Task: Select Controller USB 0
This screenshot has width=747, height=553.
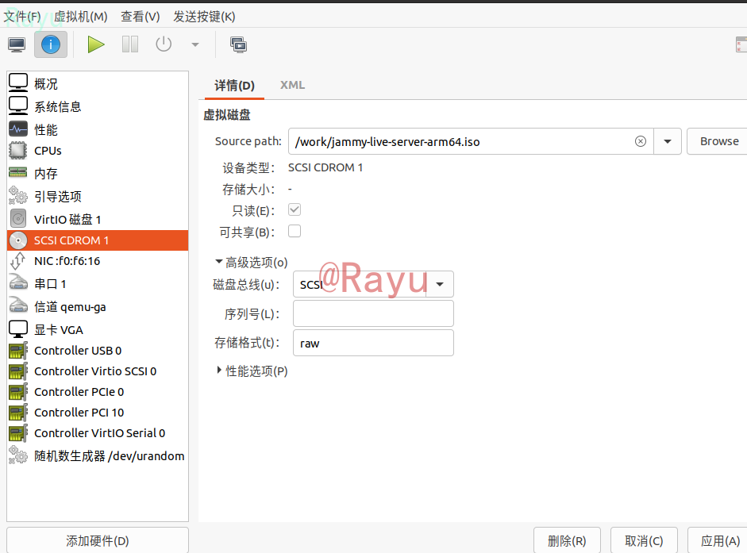Action: [x=98, y=351]
